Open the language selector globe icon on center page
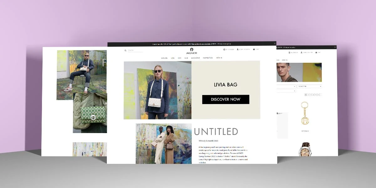The width and height of the screenshot is (376, 188). coord(224,50)
